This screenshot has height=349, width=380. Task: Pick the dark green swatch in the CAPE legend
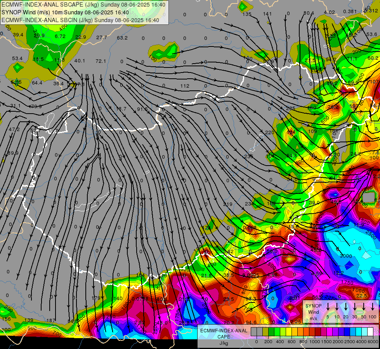pyautogui.click(x=271, y=332)
